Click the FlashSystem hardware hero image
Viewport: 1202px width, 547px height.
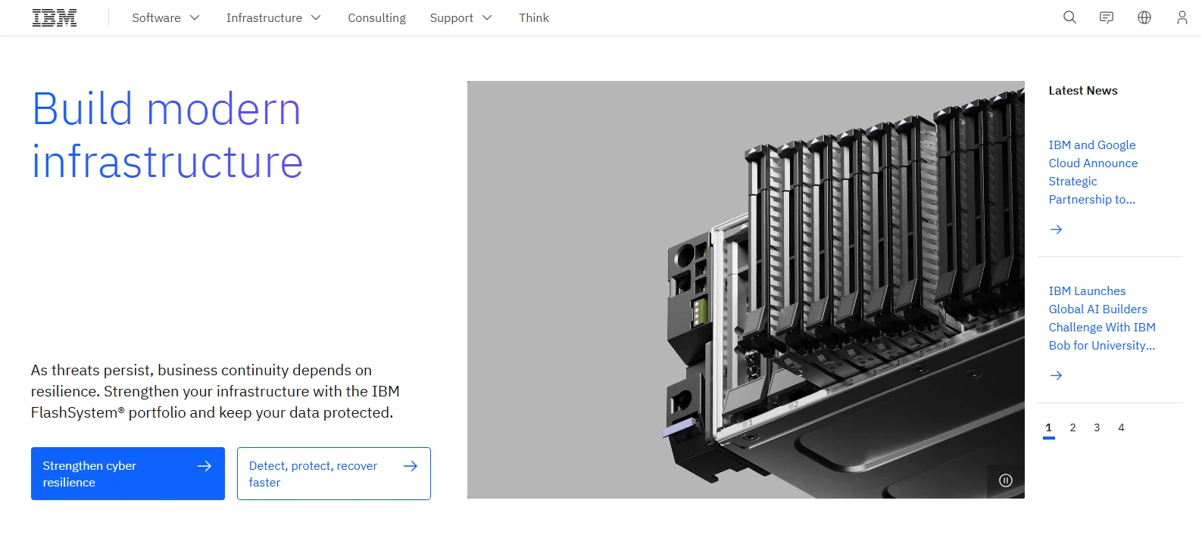click(746, 290)
